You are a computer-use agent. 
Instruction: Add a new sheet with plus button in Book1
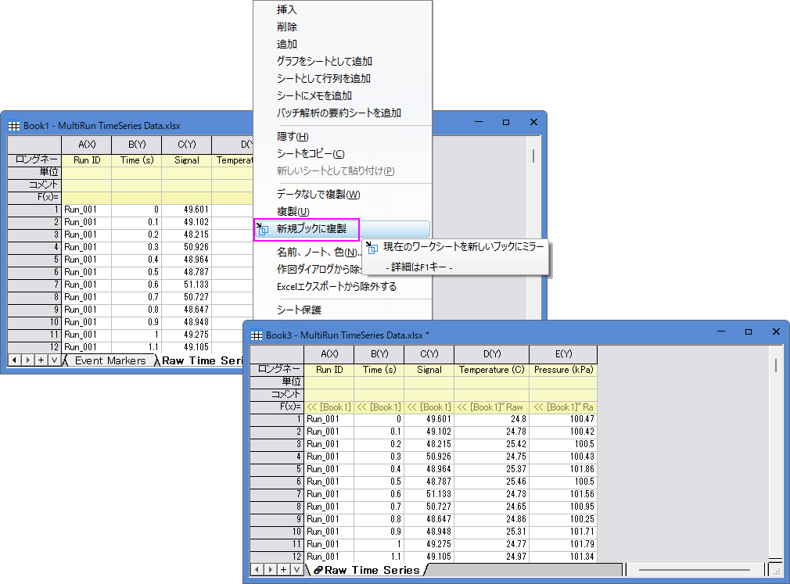pos(41,360)
